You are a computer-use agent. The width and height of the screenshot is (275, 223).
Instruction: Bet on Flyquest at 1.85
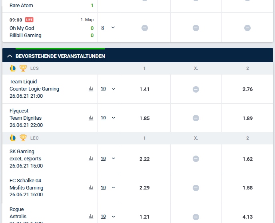(x=145, y=118)
